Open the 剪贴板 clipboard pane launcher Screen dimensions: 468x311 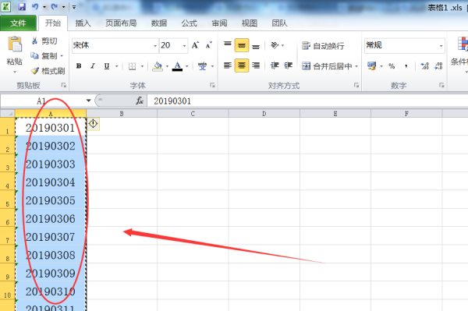(64, 85)
